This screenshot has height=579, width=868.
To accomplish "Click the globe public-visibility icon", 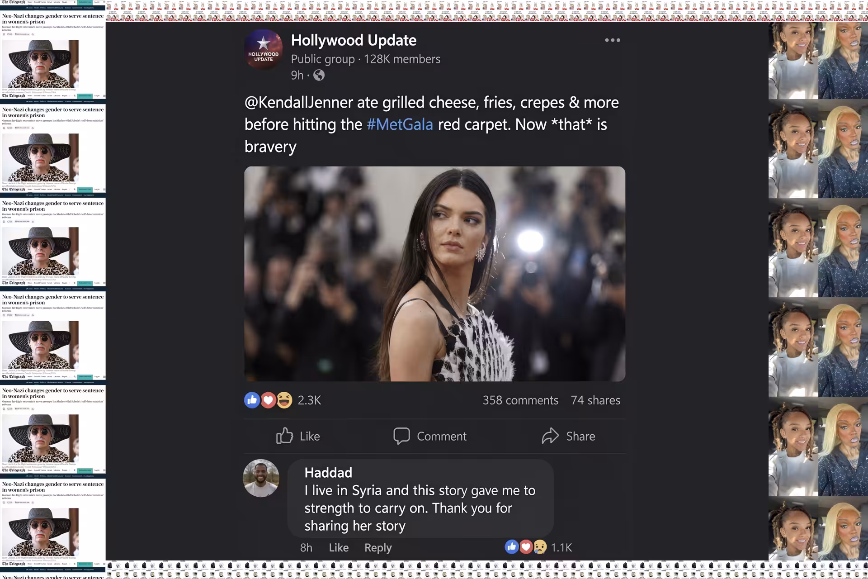I will pos(319,75).
